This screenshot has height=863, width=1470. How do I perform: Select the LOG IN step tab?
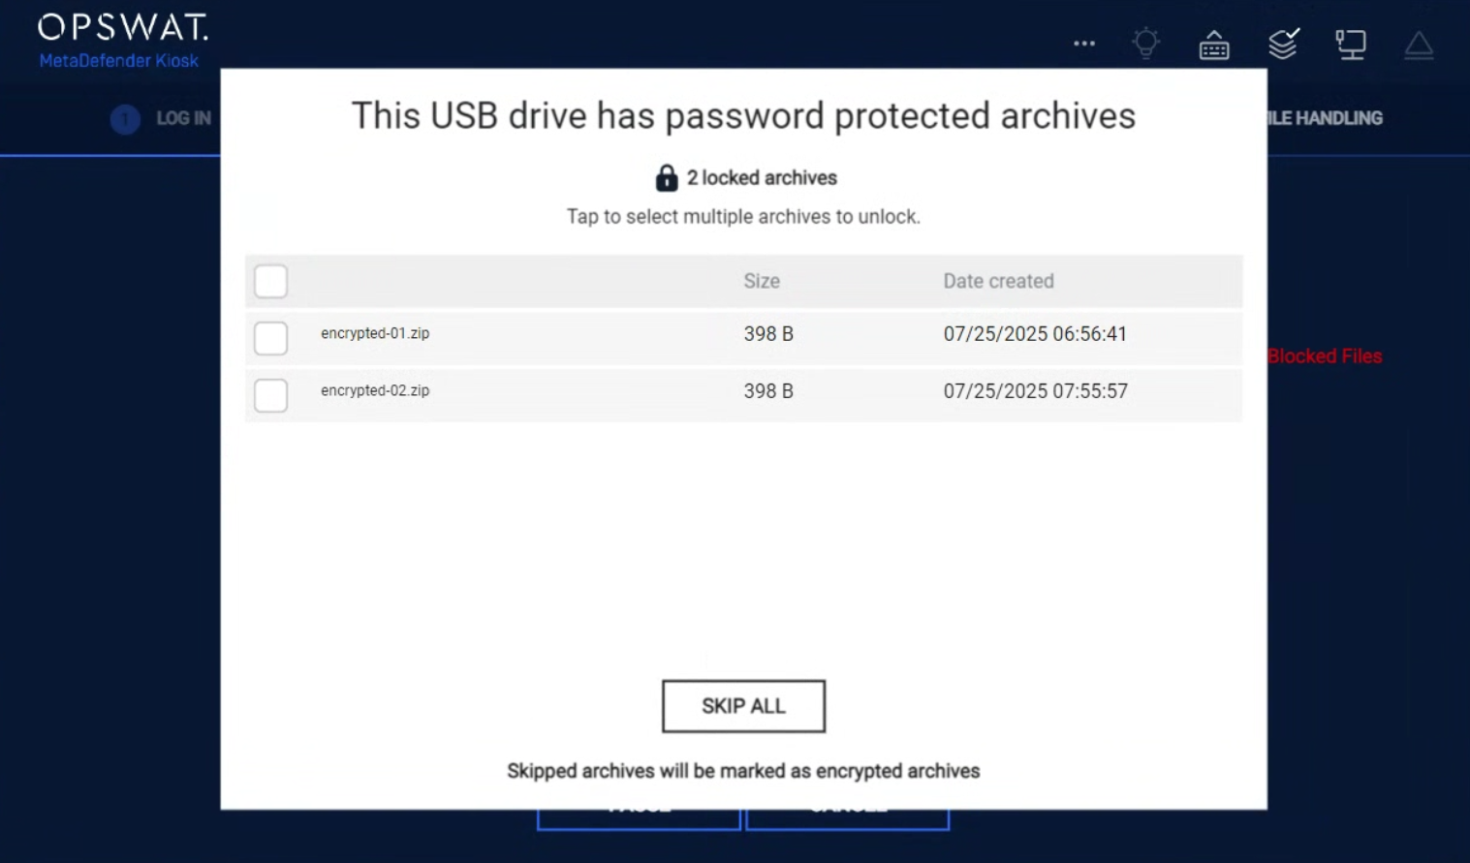pos(183,118)
